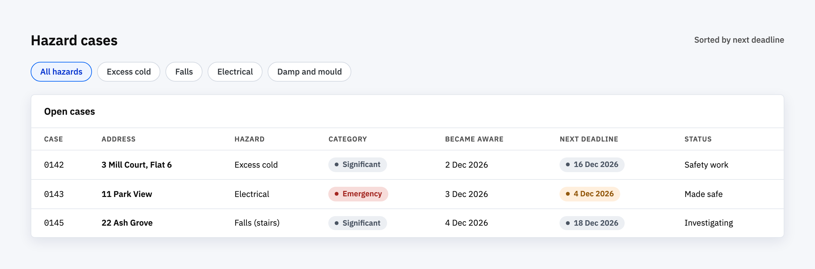Click became aware date 2 Dec 2026
This screenshot has height=269, width=815.
click(467, 165)
